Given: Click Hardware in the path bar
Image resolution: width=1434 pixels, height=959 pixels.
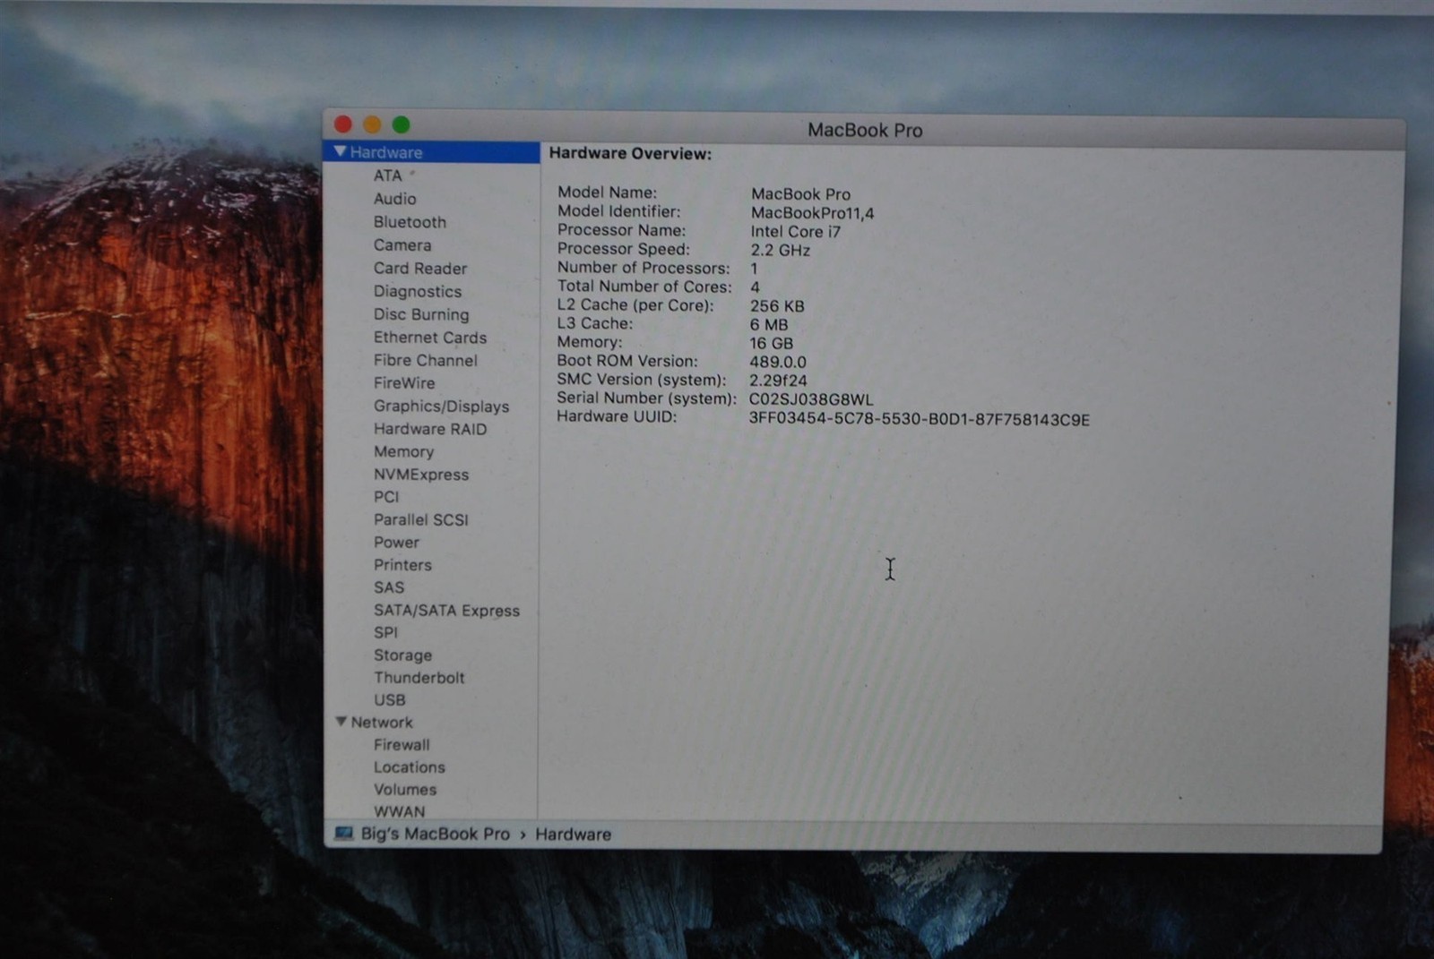Looking at the screenshot, I should [x=573, y=835].
